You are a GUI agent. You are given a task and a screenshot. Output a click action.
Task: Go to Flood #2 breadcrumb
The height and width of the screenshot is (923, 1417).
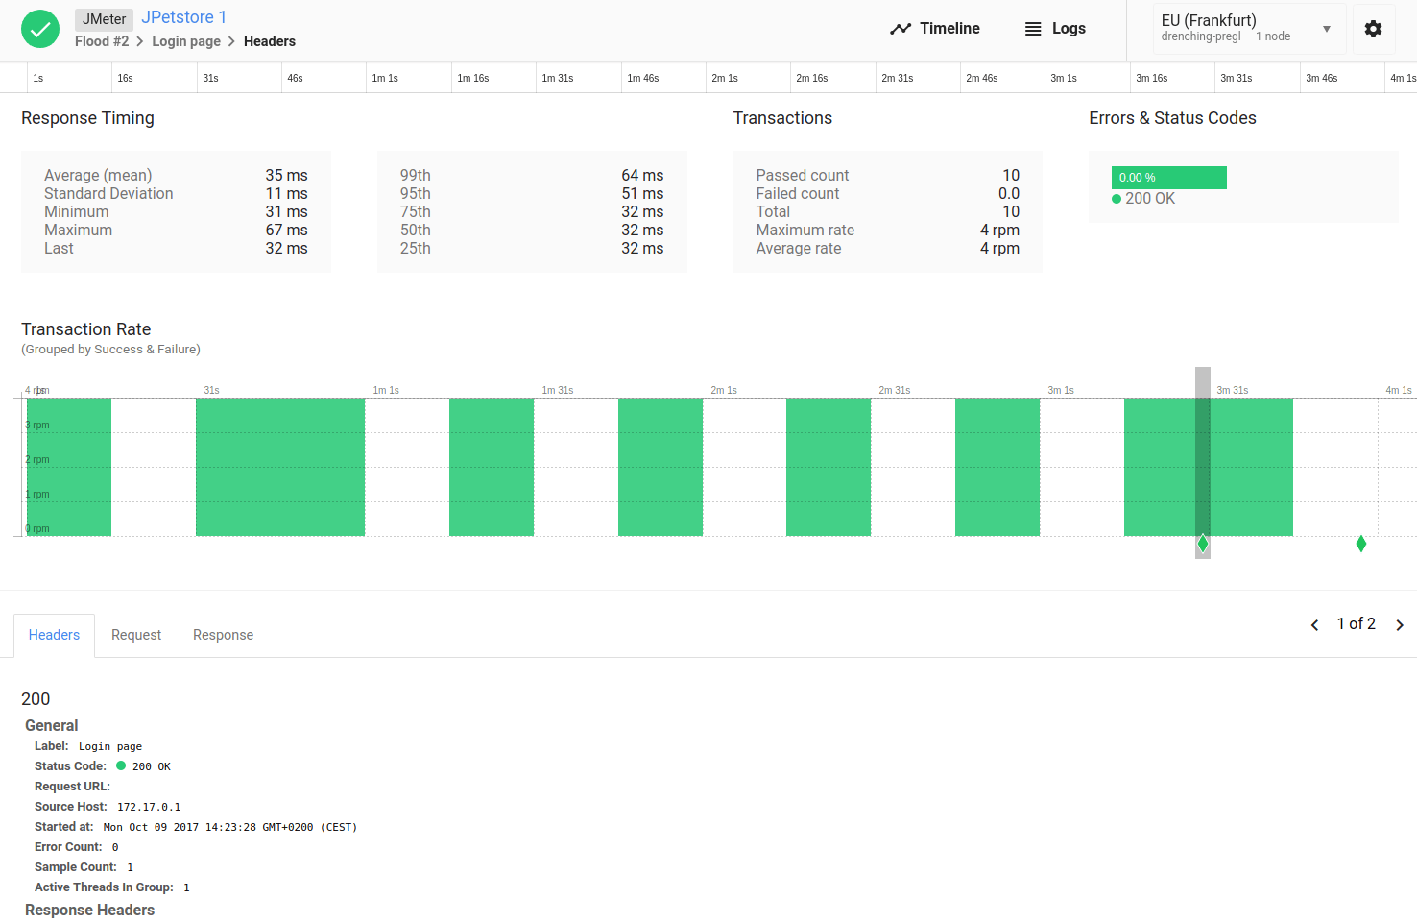pyautogui.click(x=102, y=41)
